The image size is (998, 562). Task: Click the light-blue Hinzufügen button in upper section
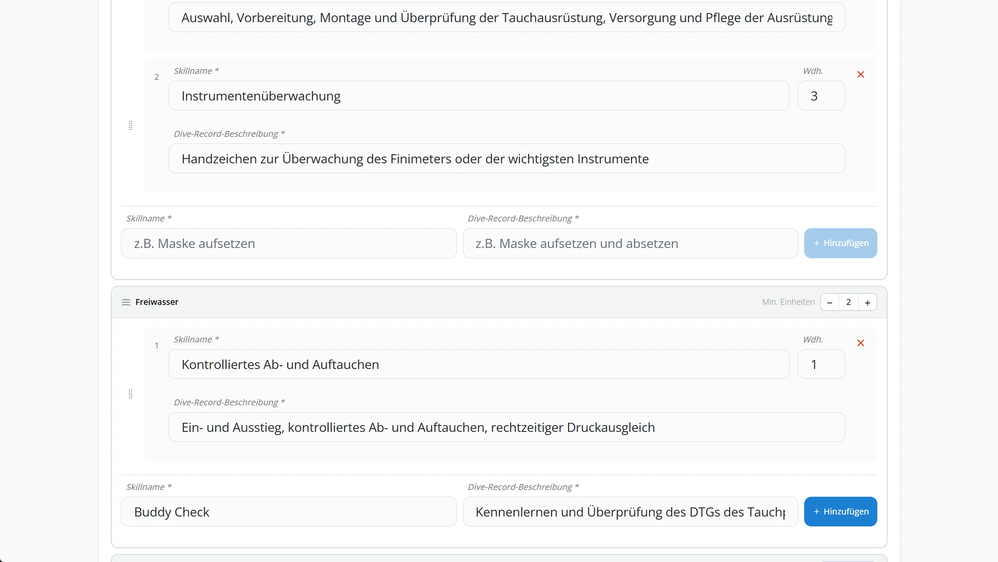click(841, 243)
